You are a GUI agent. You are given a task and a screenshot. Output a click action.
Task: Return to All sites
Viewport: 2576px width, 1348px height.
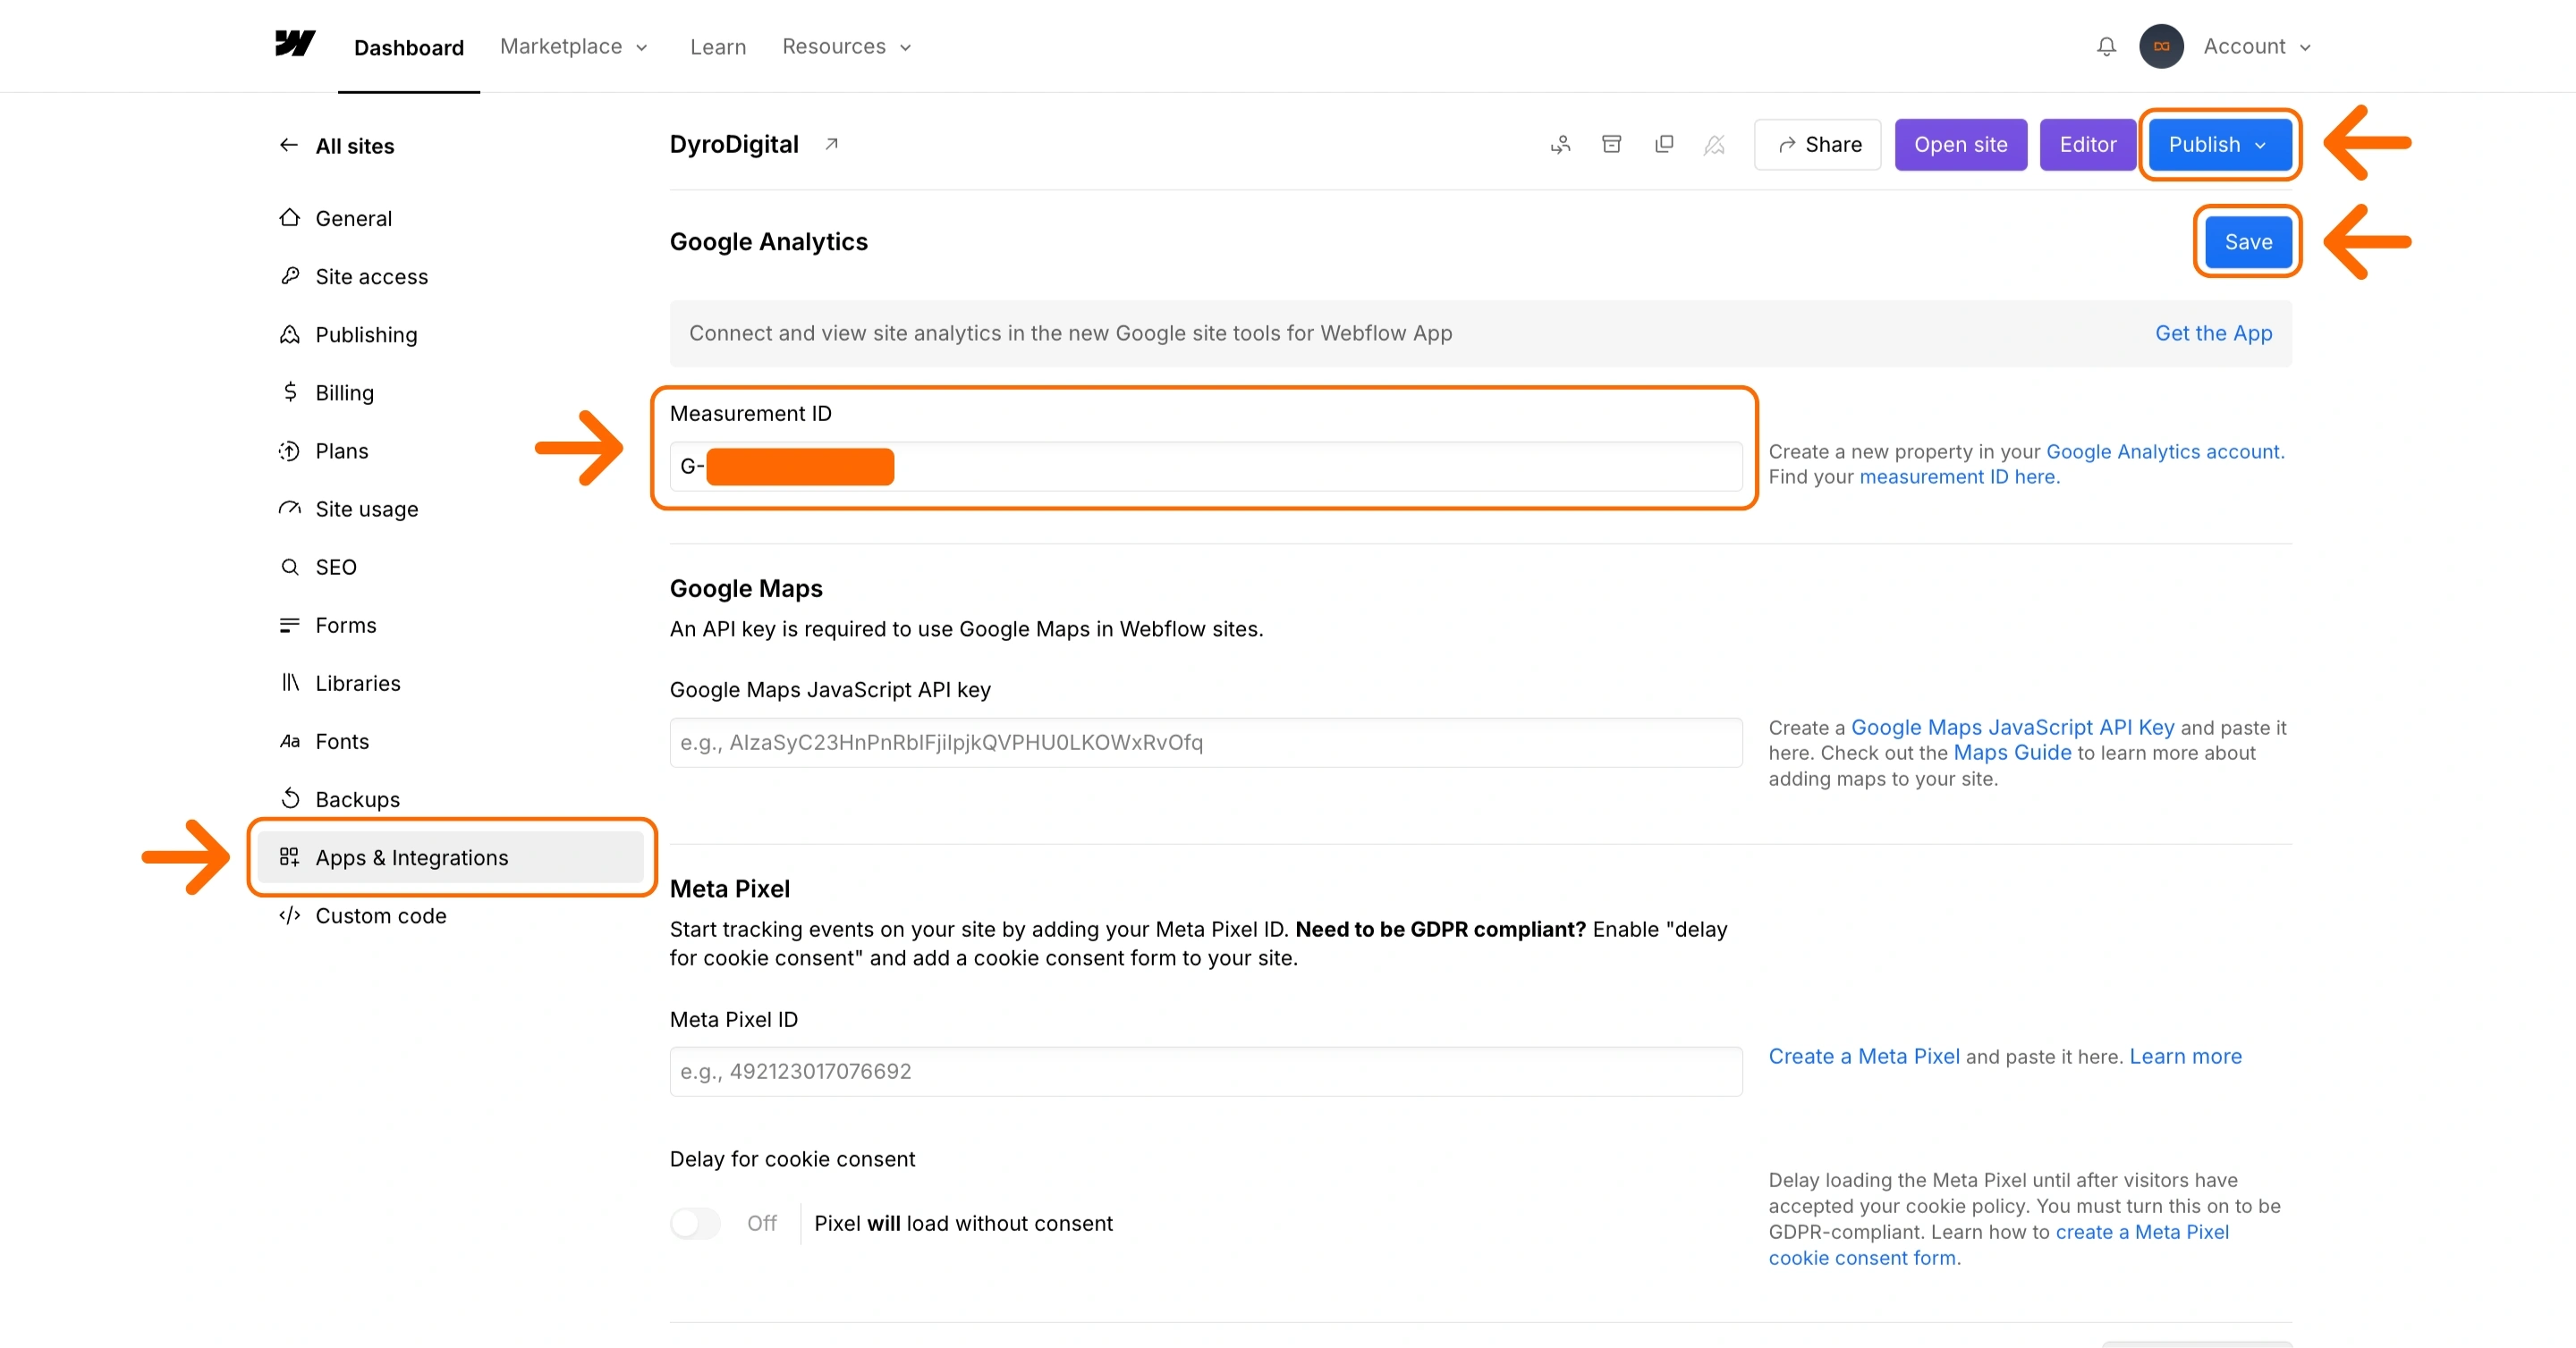pyautogui.click(x=355, y=146)
